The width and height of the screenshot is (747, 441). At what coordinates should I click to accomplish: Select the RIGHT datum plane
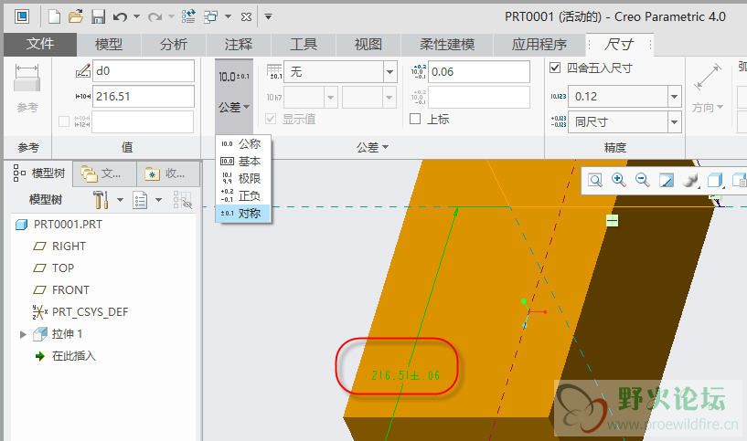tap(69, 246)
